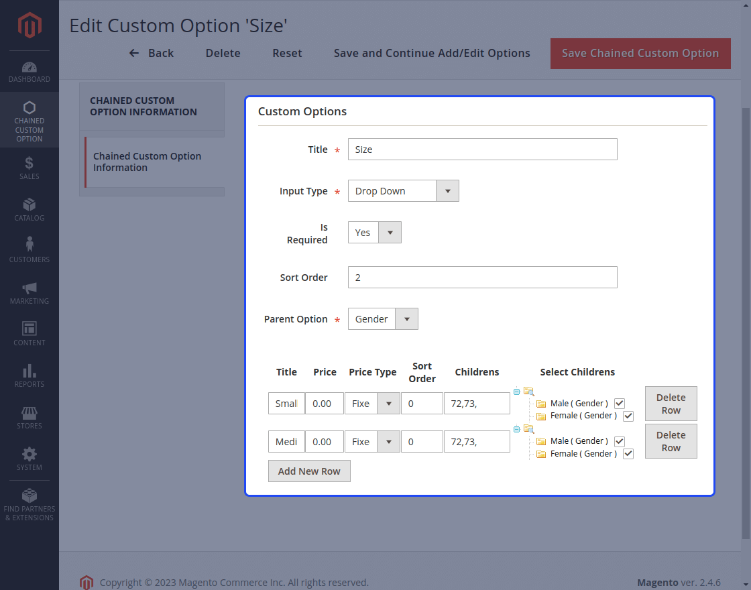751x590 pixels.
Task: Focus the Small row title field
Action: coord(286,403)
